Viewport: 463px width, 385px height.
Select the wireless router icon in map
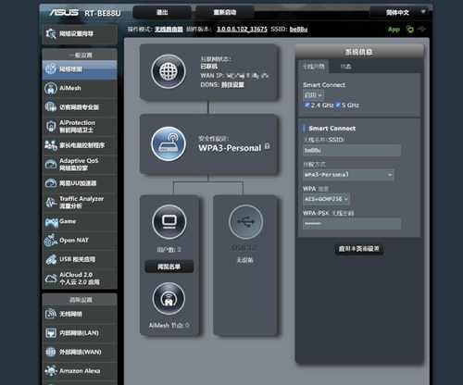pyautogui.click(x=169, y=143)
